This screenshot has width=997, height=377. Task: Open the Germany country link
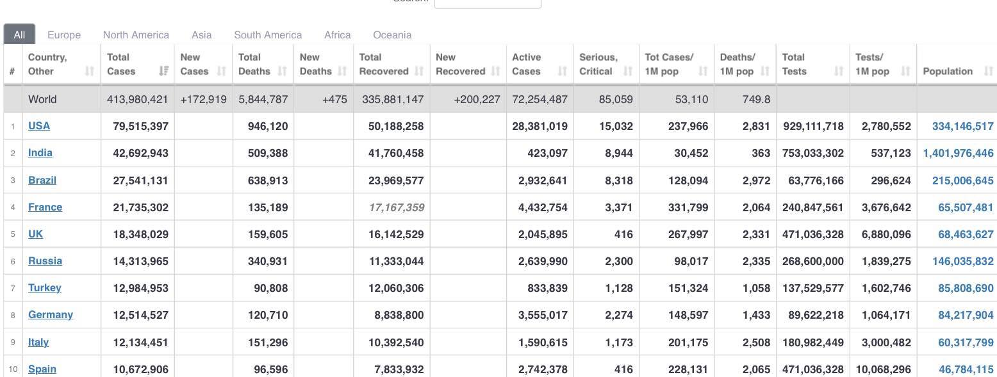pos(51,314)
